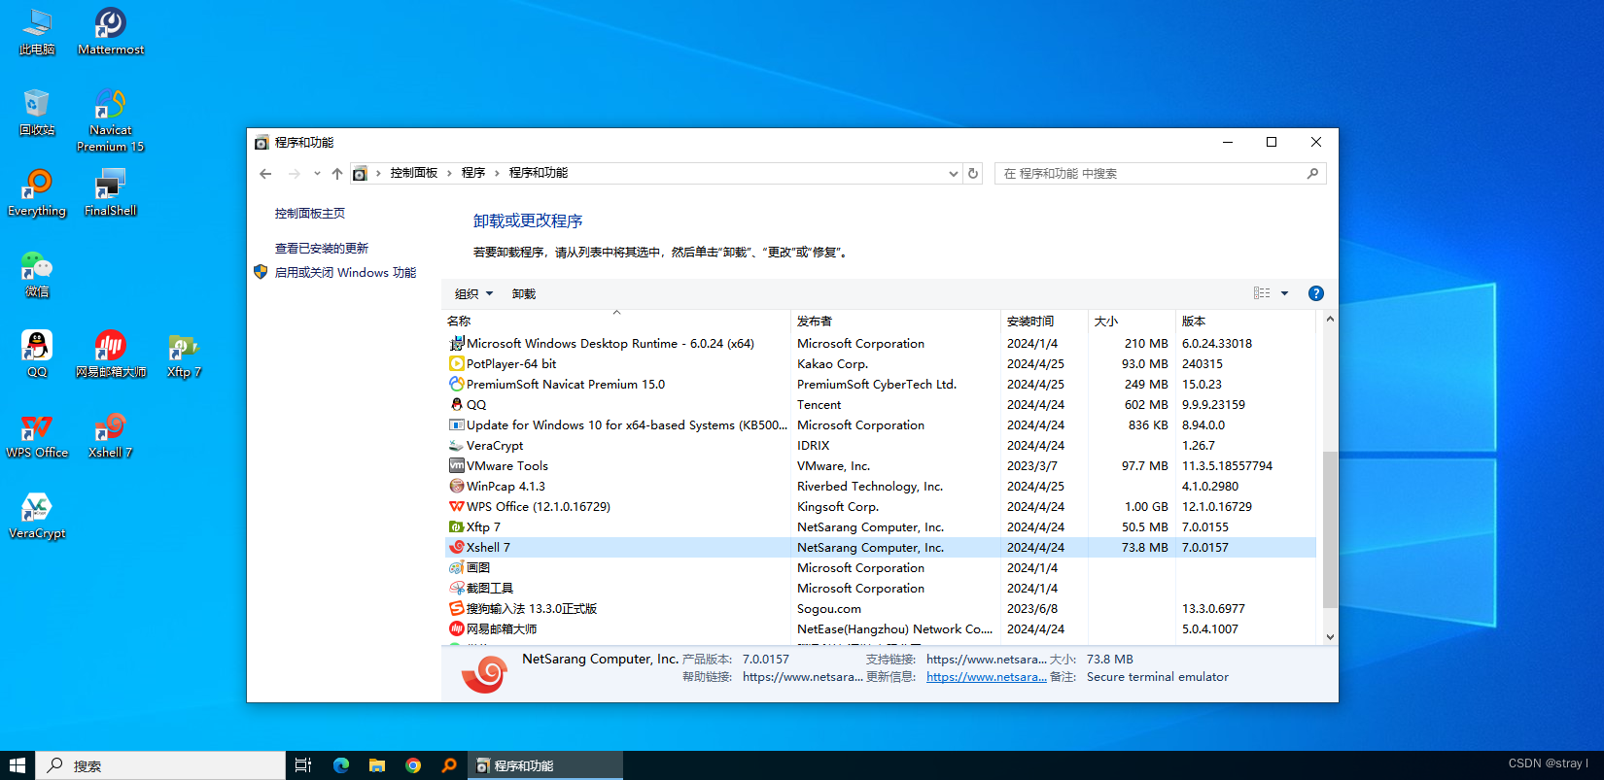1604x780 pixels.
Task: Sort by 大小 column header
Action: [1132, 321]
